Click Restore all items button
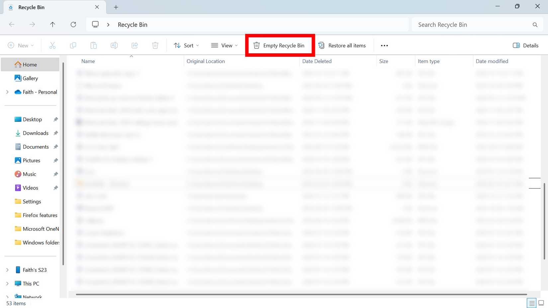Screen dimensions: 548x308 point(342,45)
